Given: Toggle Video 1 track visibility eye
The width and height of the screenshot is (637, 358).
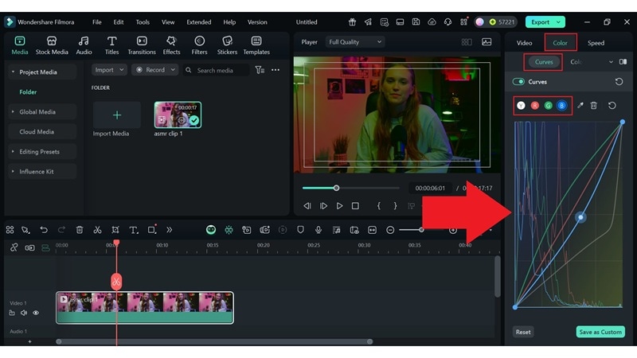Looking at the screenshot, I should pos(36,313).
